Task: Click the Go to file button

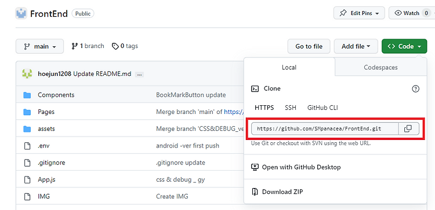Action: [x=309, y=46]
